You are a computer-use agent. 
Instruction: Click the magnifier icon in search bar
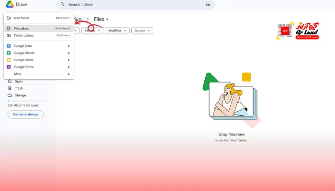63,5
